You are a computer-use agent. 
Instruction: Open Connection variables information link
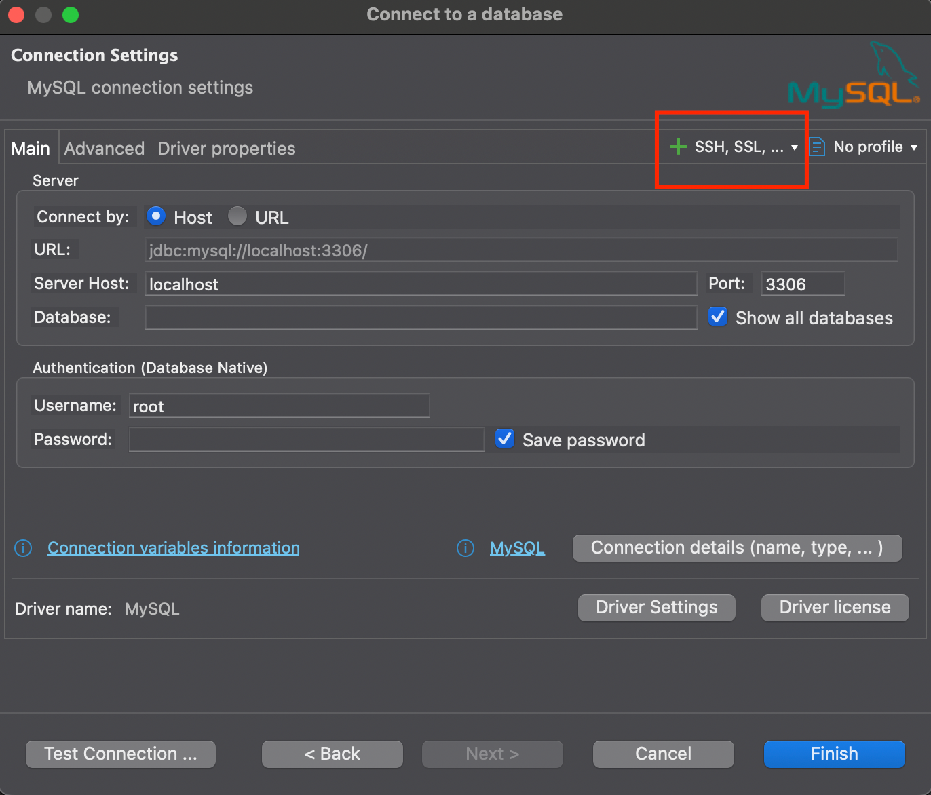pos(174,548)
